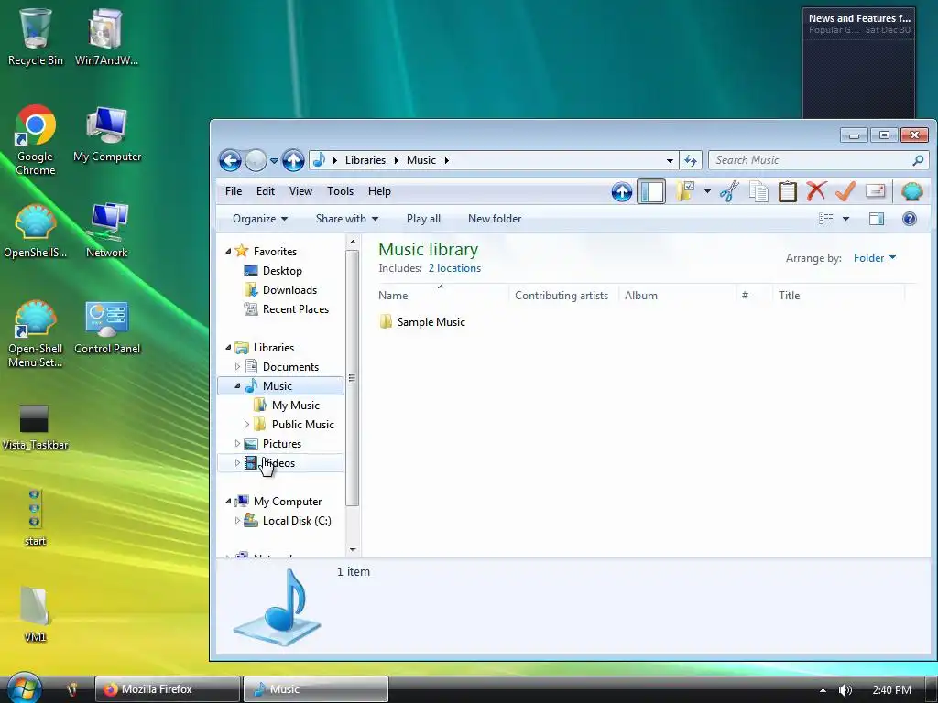938x703 pixels.
Task: Open the Organize dropdown menu
Action: click(260, 219)
